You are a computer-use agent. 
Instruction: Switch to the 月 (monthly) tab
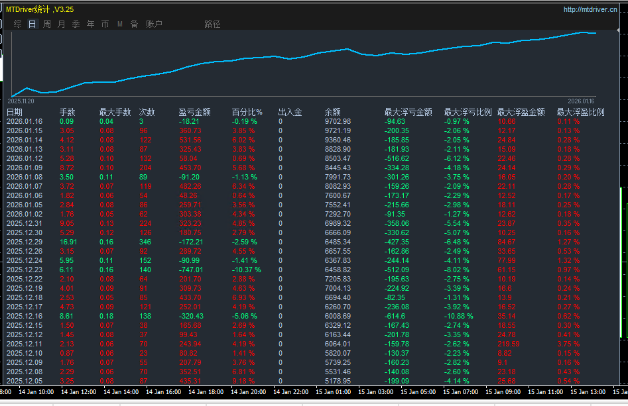62,24
